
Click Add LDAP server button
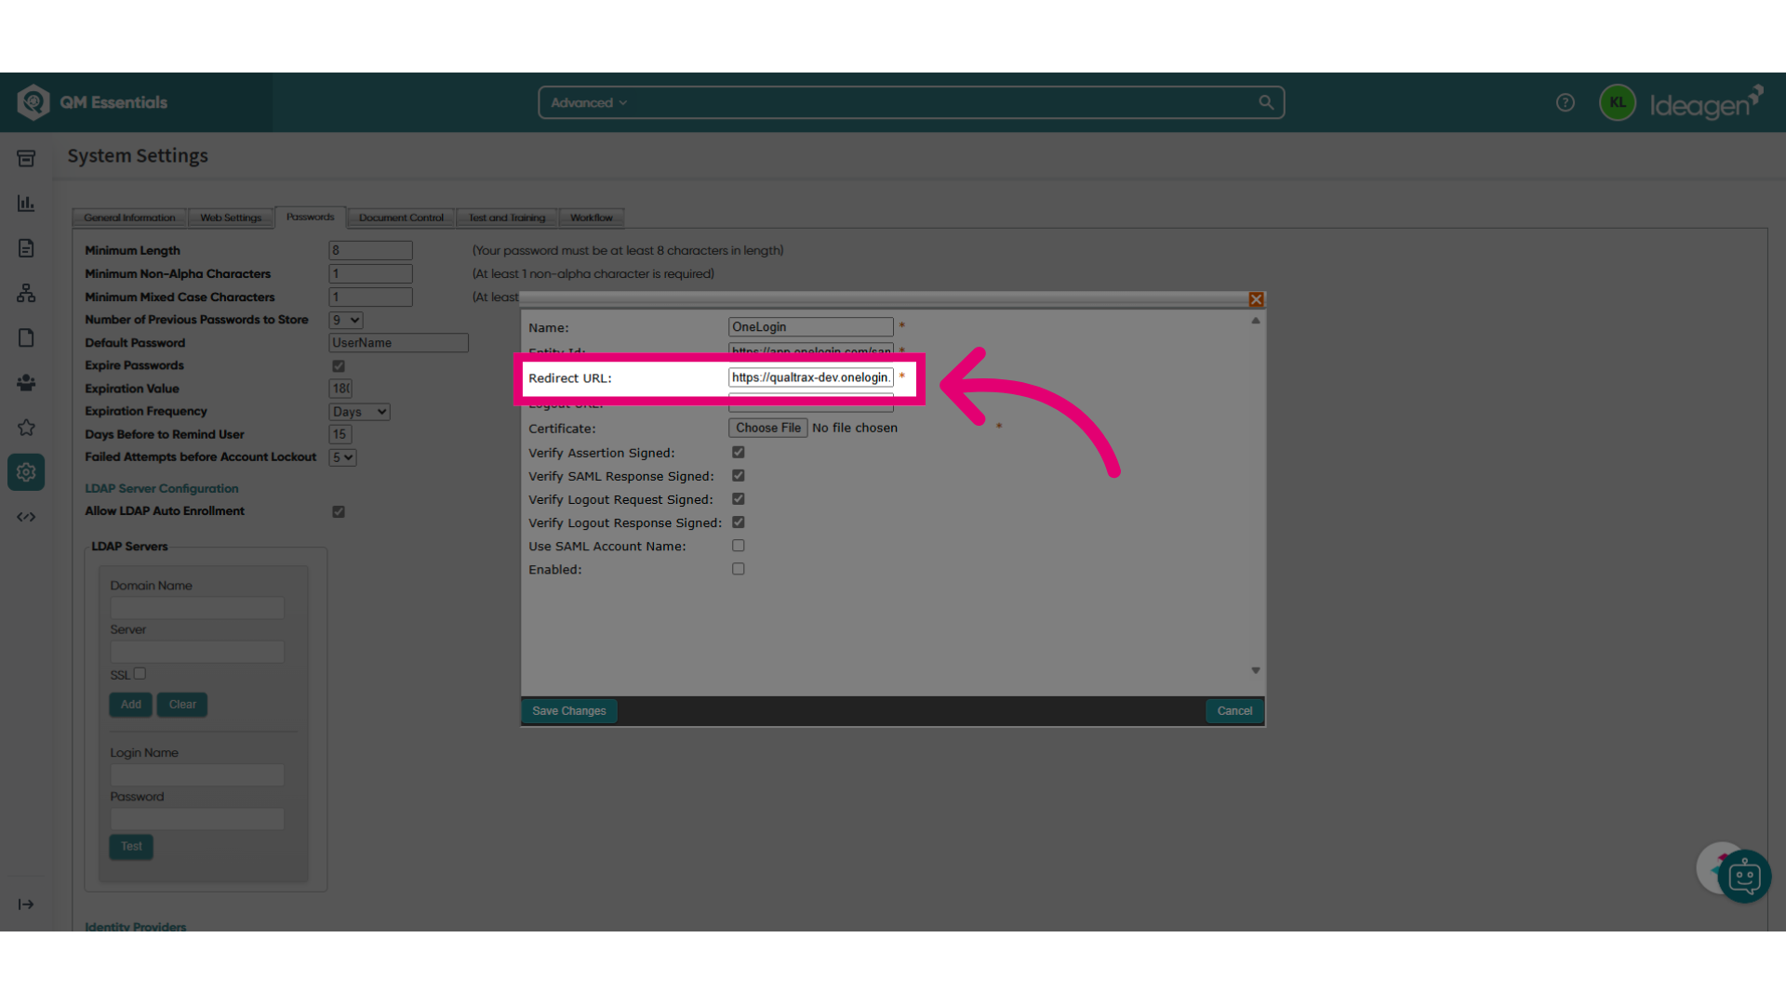(131, 705)
